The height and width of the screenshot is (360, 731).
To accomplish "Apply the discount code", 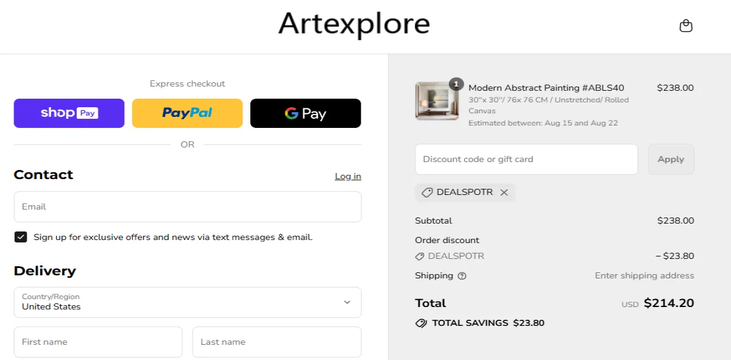I will 671,159.
